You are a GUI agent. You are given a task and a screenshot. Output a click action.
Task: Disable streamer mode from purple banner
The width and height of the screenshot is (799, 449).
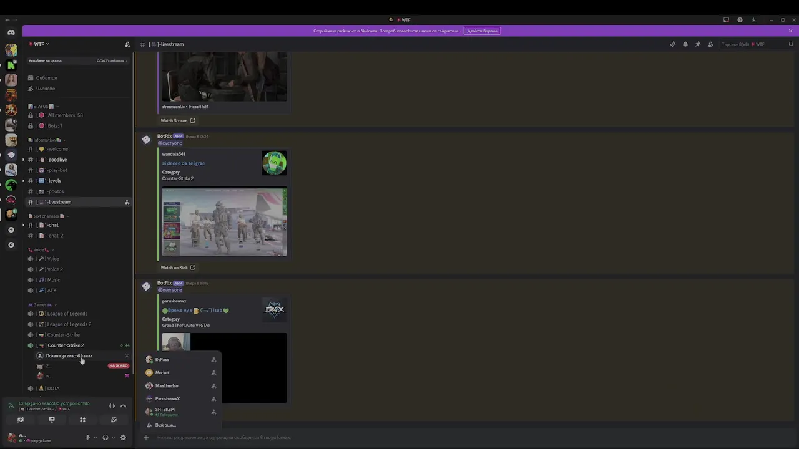coord(482,31)
